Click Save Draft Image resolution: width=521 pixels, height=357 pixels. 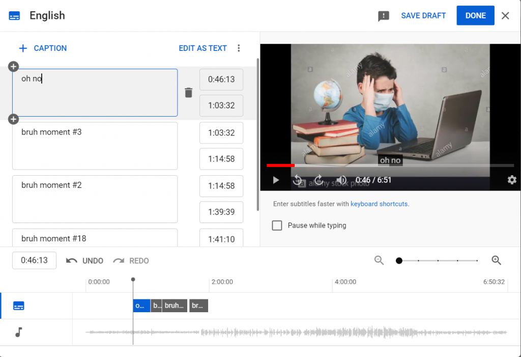[x=423, y=16]
